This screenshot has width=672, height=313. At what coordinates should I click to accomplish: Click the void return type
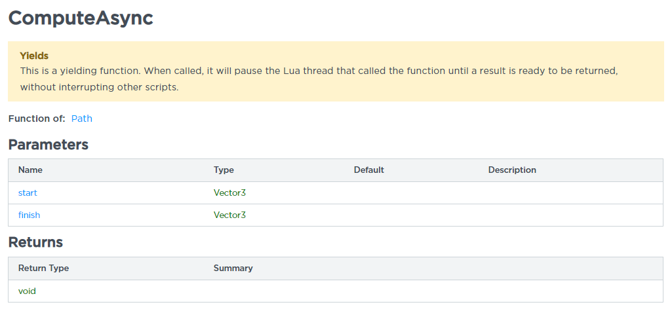[x=27, y=291]
